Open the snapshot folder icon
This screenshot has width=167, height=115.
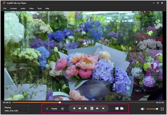click(x=122, y=108)
